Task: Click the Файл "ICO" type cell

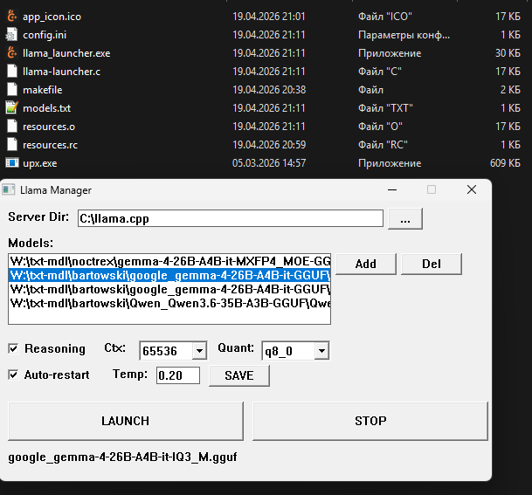Action: pos(384,17)
